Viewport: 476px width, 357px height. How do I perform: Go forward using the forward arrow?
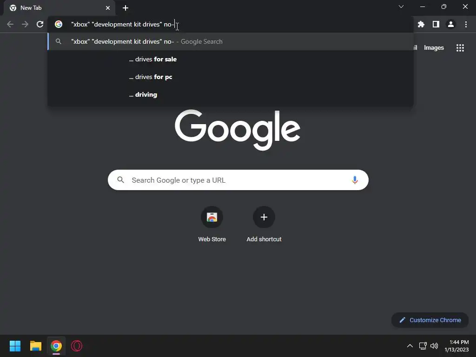[x=25, y=24]
